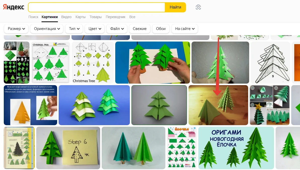Open the Цвет filter dropdown
Image resolution: width=300 pixels, height=170 pixels.
coord(95,29)
